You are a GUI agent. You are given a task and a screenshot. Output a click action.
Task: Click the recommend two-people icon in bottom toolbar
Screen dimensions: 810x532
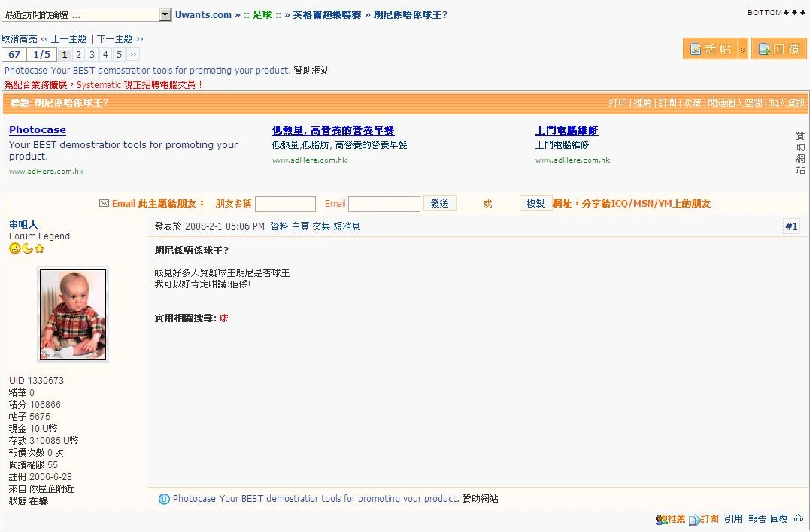(x=662, y=519)
